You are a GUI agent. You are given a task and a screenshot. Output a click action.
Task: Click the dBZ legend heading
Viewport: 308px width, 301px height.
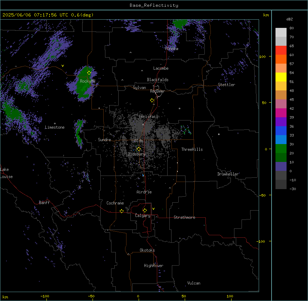coord(289,19)
